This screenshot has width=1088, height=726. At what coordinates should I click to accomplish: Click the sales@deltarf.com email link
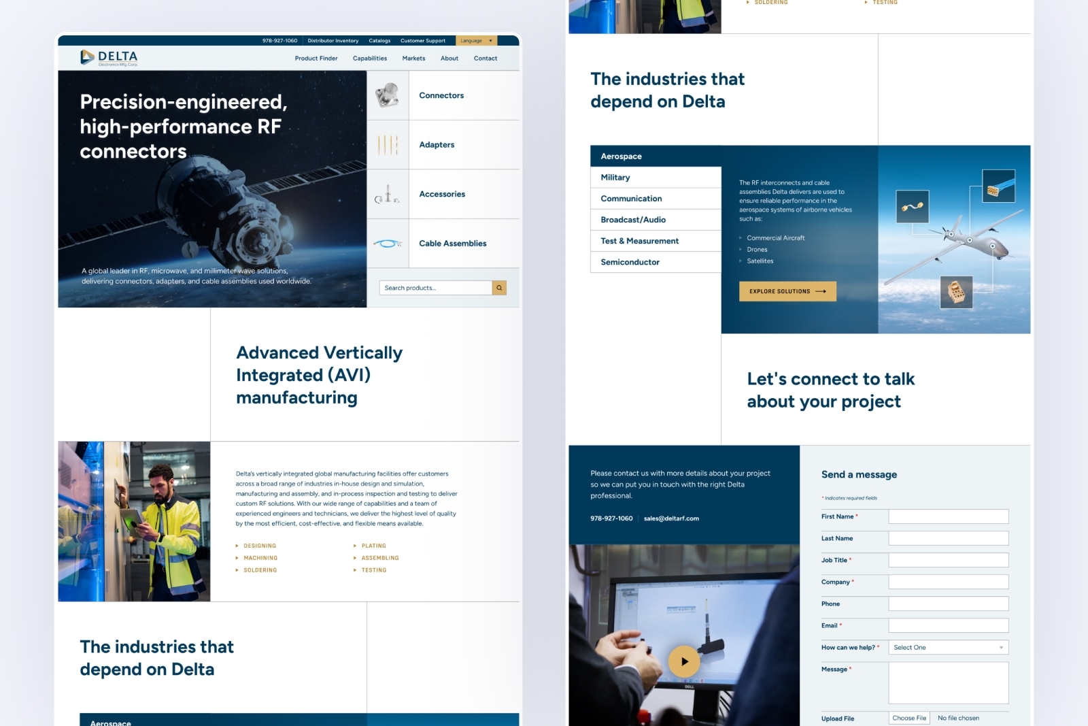click(x=671, y=518)
